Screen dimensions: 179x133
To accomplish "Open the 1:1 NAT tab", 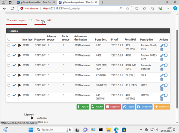I will 31,20.
